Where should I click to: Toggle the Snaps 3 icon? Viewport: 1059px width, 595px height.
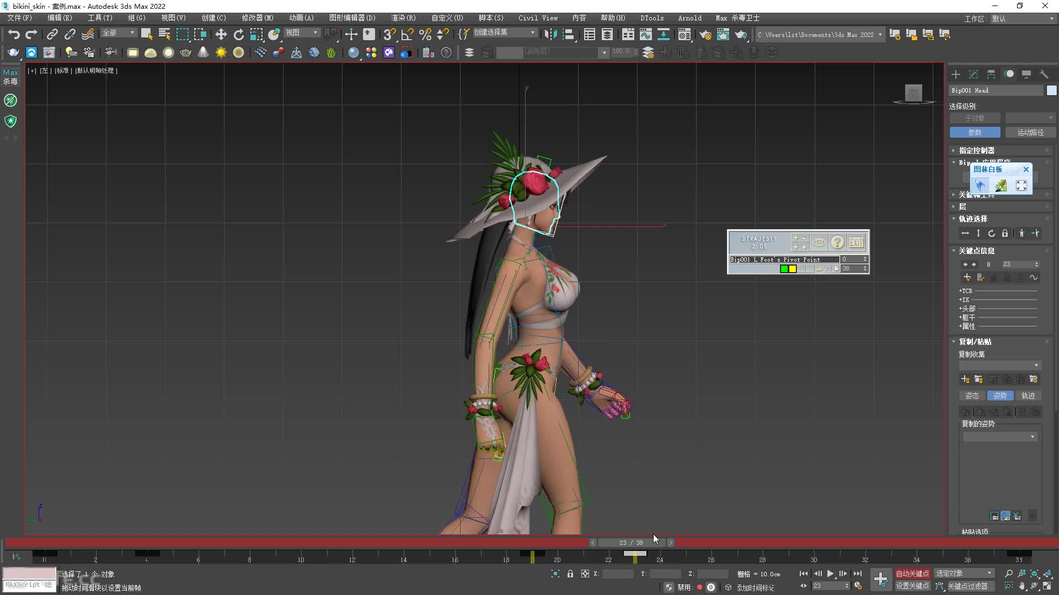click(389, 35)
